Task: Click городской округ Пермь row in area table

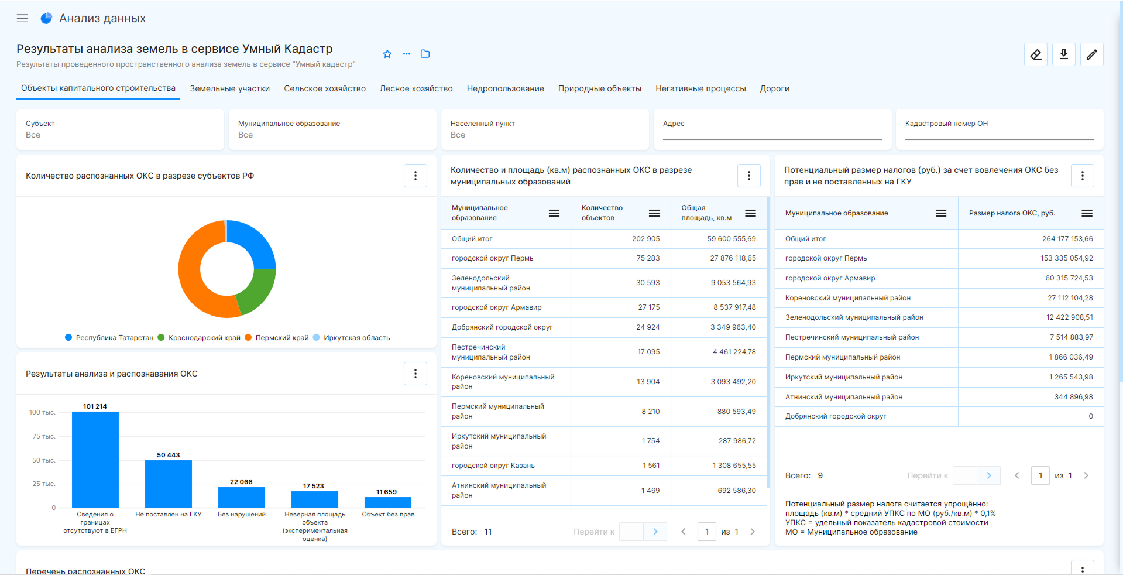Action: coord(604,258)
